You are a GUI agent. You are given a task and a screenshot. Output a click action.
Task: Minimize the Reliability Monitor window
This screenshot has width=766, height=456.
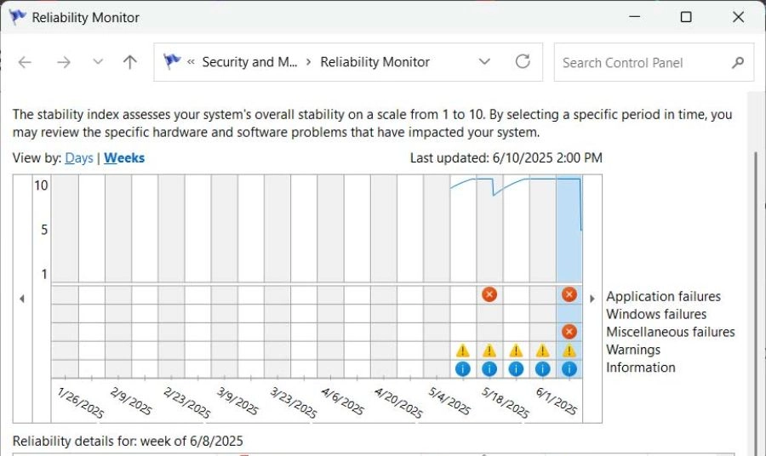coord(635,17)
